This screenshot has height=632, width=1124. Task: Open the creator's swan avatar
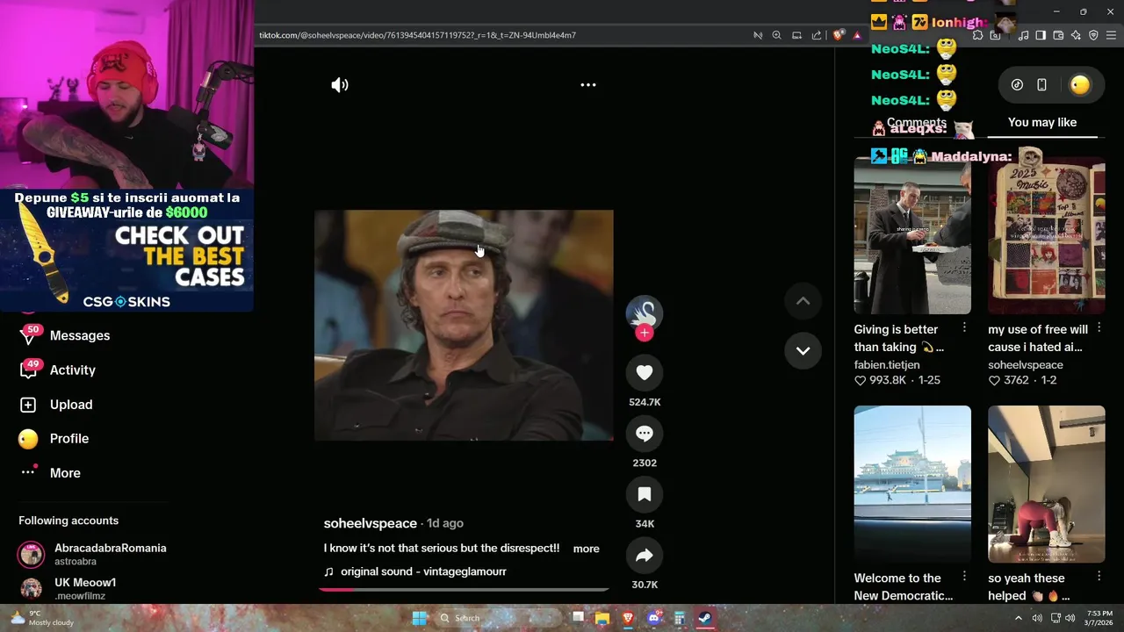tap(645, 312)
